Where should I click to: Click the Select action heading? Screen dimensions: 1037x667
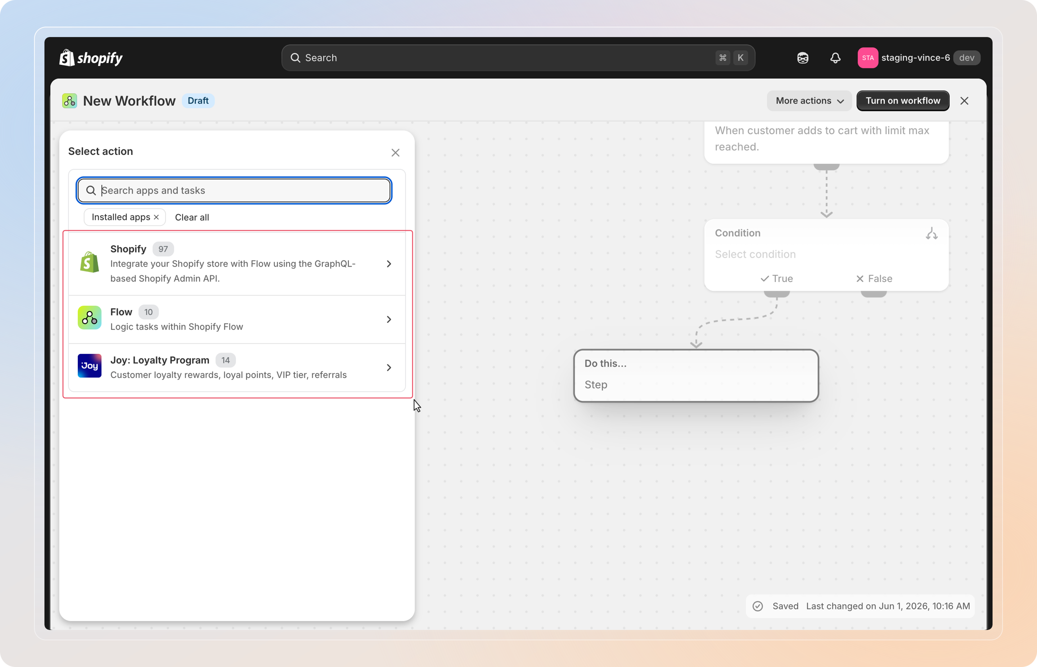tap(100, 151)
